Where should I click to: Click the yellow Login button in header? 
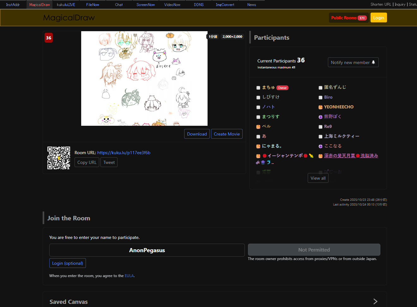click(378, 18)
